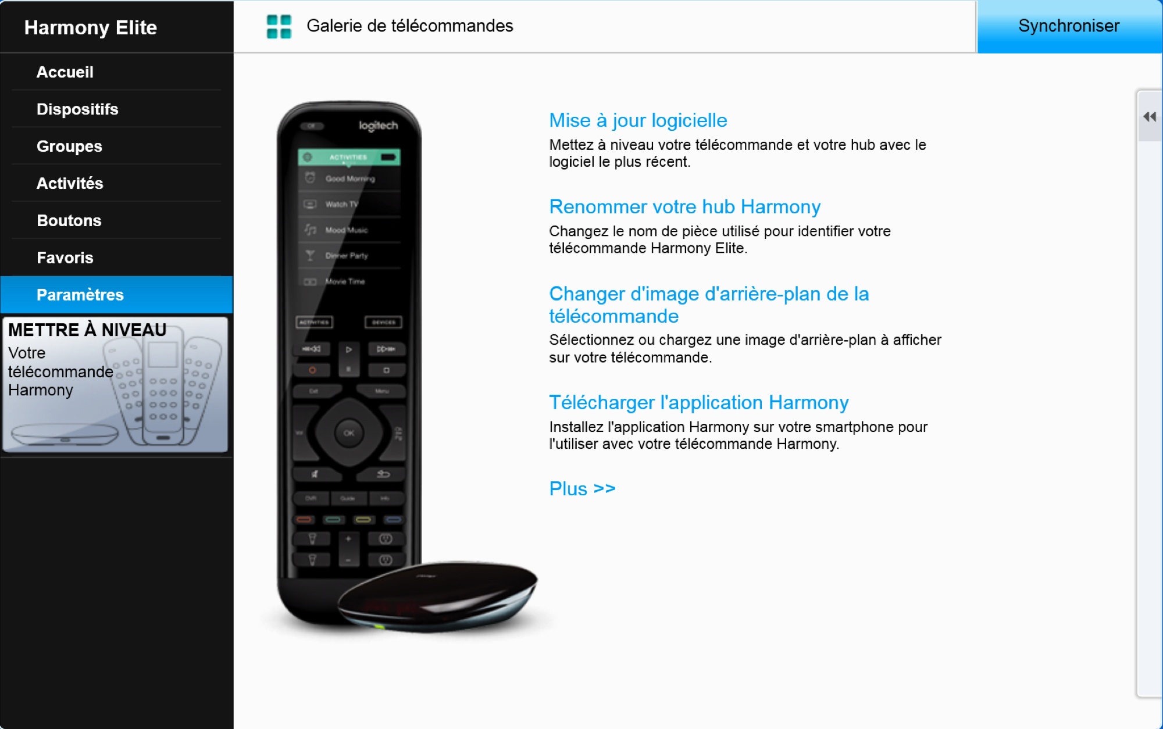Expand the Paramètres settings section
1163x729 pixels.
[117, 294]
